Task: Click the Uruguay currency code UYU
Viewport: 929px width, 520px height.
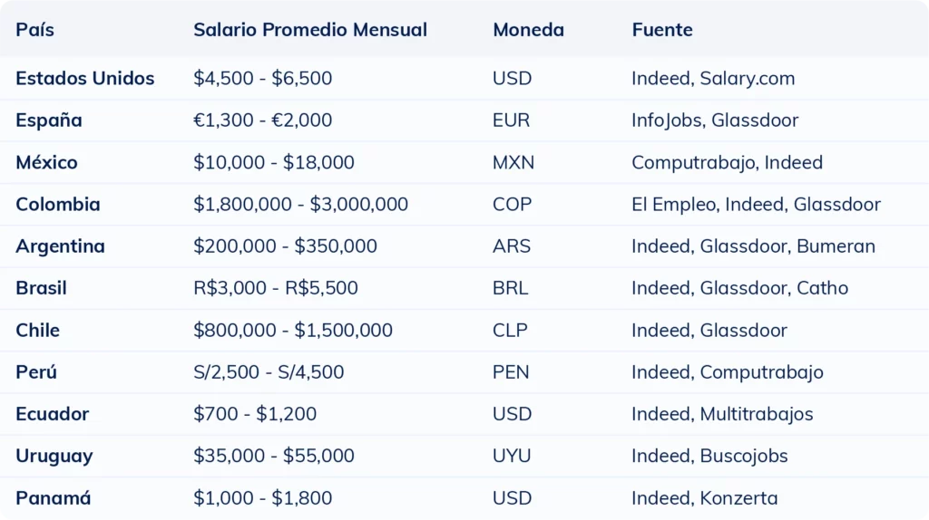Action: [x=512, y=456]
